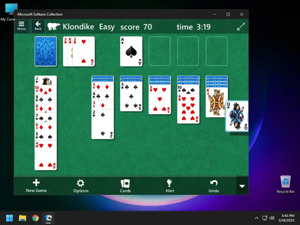Start a New Game
Screen dimensions: 300x225
click(x=36, y=186)
